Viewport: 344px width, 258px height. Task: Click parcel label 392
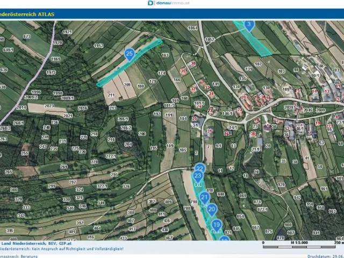click(x=80, y=223)
